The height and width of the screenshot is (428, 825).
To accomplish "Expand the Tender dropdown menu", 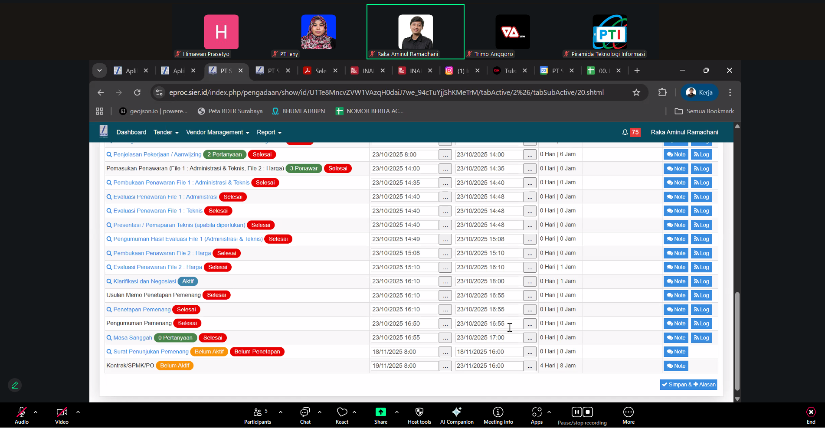I will point(166,132).
